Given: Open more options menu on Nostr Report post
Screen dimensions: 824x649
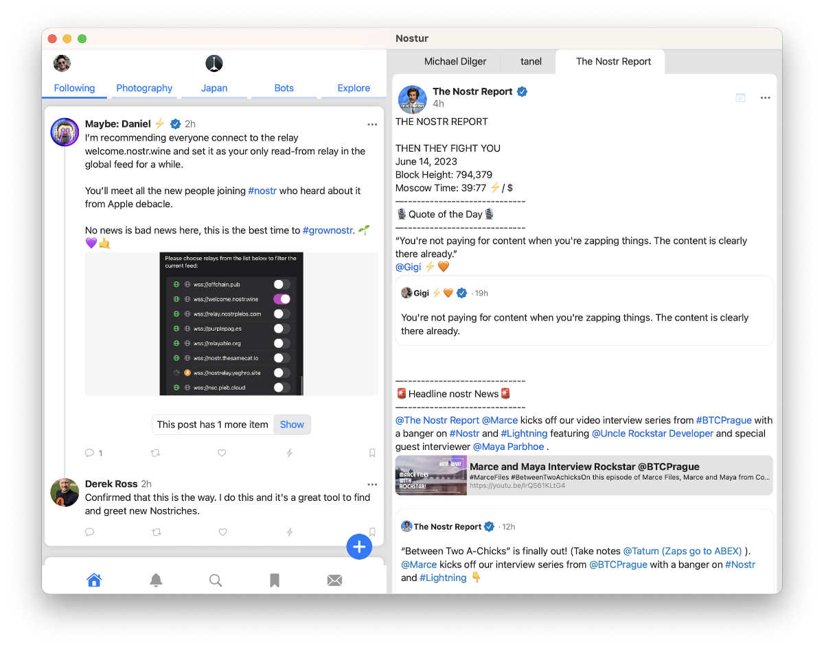Looking at the screenshot, I should tap(765, 98).
